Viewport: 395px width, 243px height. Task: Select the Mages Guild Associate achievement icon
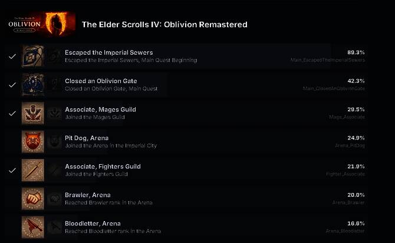pos(32,113)
